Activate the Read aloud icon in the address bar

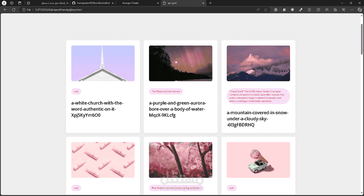(x=258, y=10)
